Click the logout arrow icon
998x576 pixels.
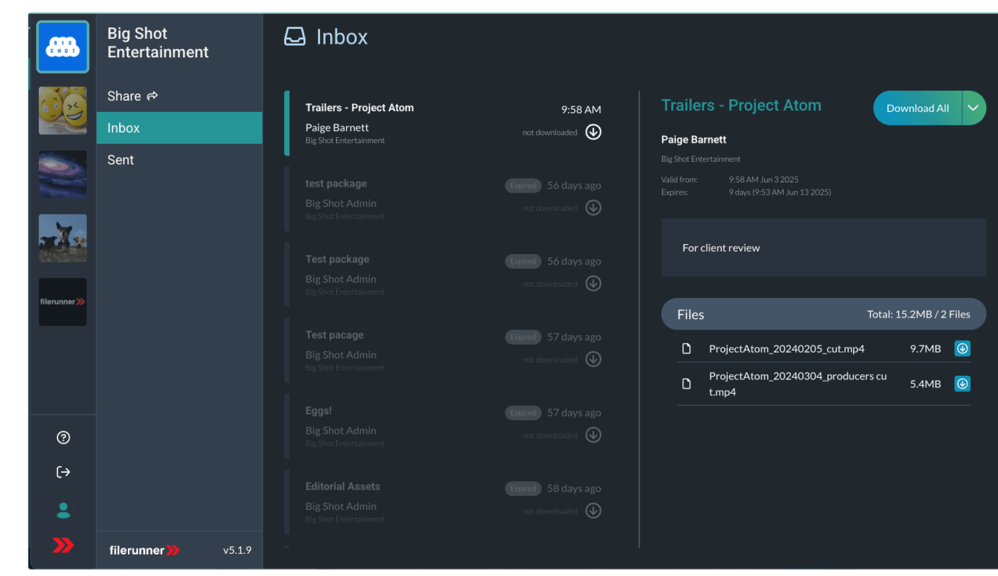(x=63, y=472)
